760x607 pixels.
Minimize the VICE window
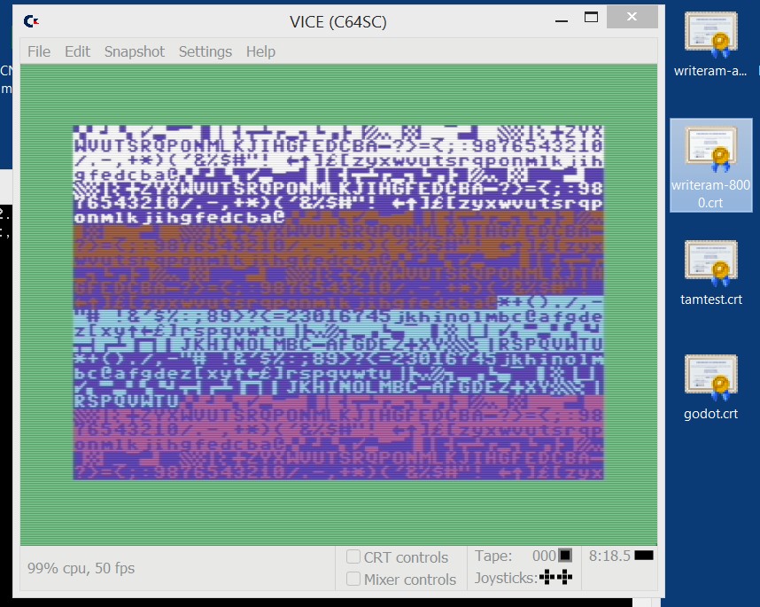[x=562, y=19]
